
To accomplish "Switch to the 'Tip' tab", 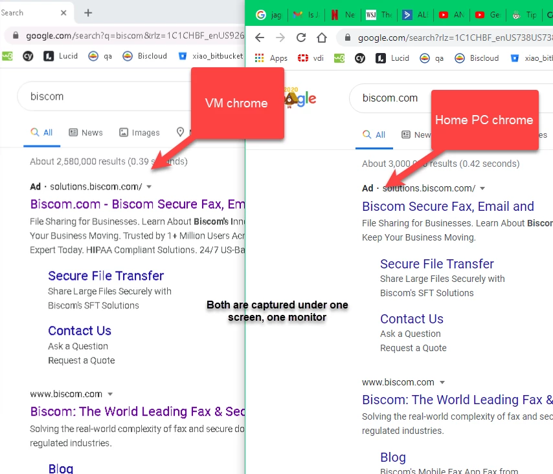I will [x=525, y=15].
